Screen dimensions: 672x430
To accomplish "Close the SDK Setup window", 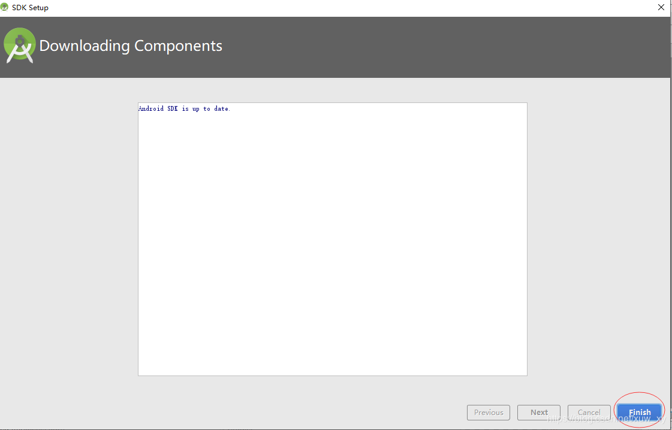I will 661,7.
